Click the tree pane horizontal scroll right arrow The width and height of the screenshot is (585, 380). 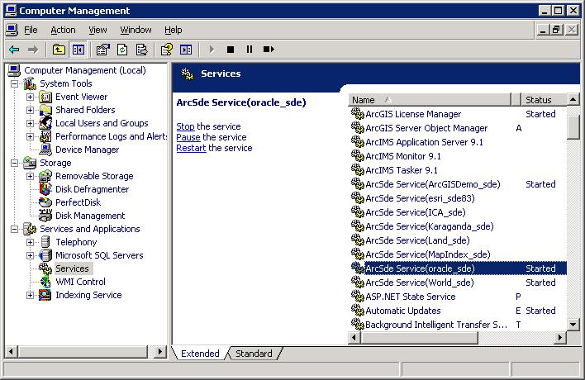tap(160, 351)
